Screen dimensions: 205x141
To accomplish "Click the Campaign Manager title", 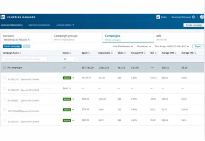I will [x=21, y=17].
